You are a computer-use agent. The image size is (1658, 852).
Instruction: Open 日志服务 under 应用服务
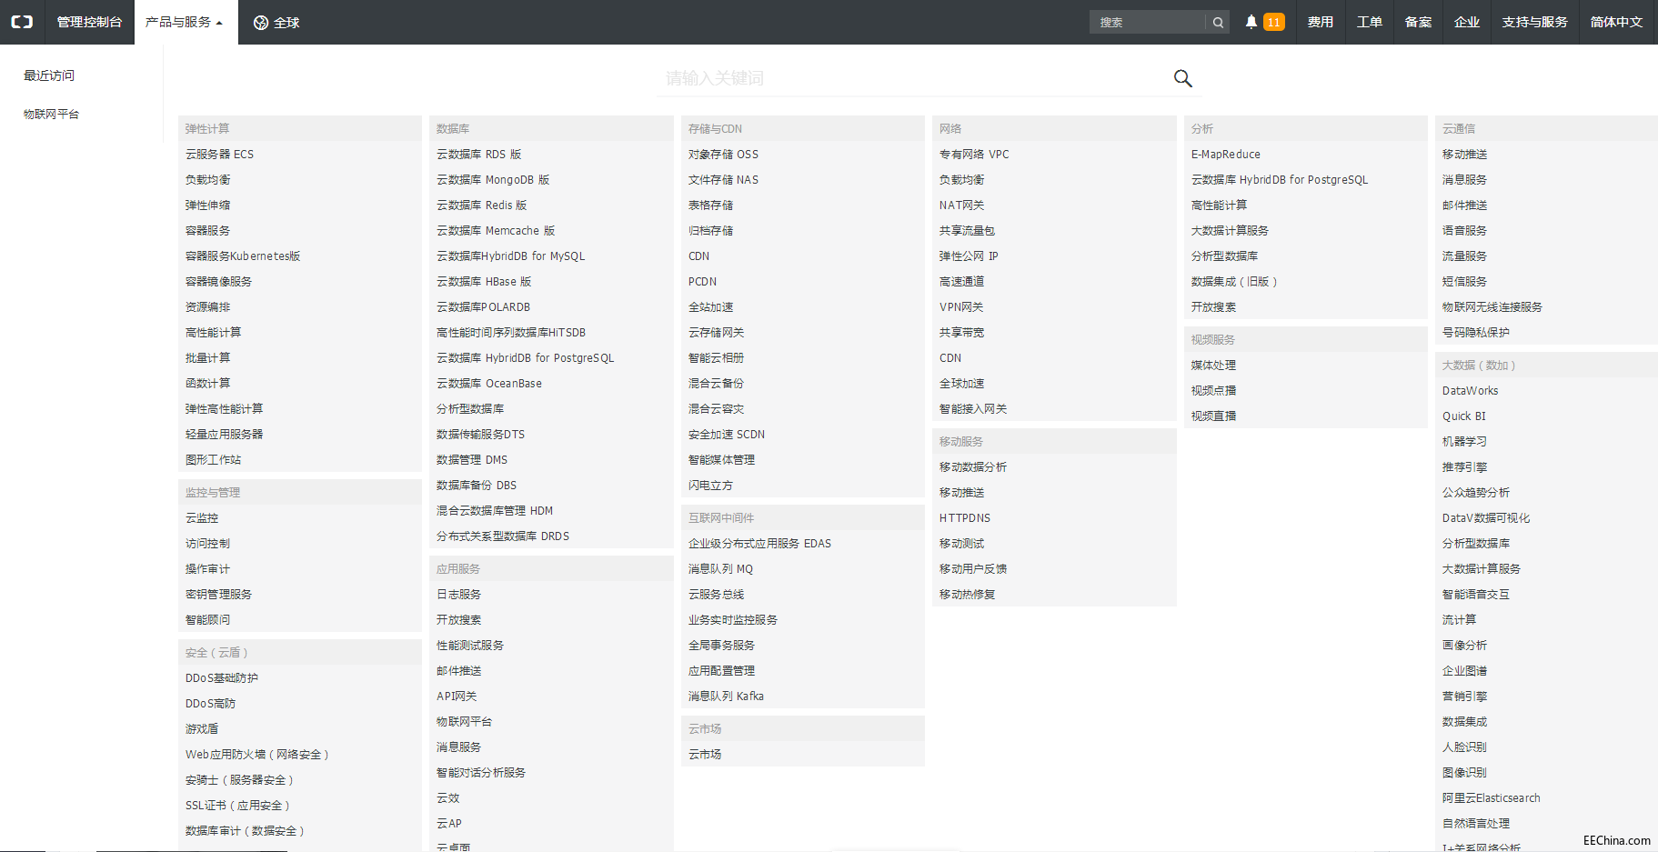(458, 594)
